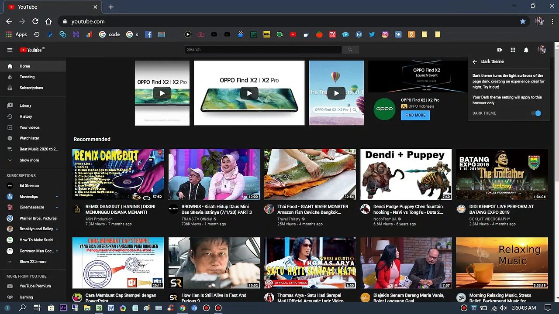Image resolution: width=559 pixels, height=314 pixels.
Task: Open the notifications bell
Action: pyautogui.click(x=526, y=50)
